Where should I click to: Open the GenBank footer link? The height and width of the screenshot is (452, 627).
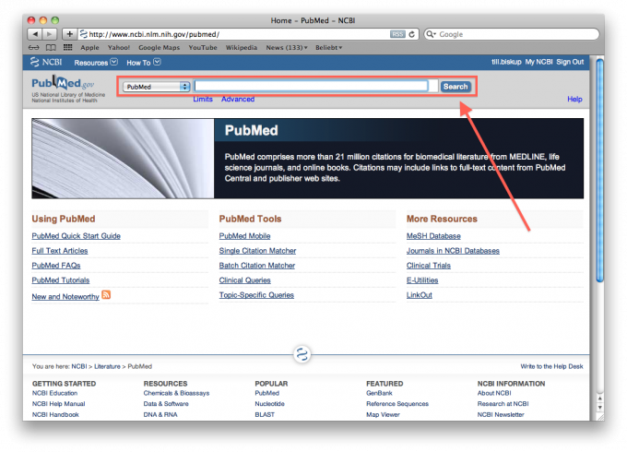379,393
